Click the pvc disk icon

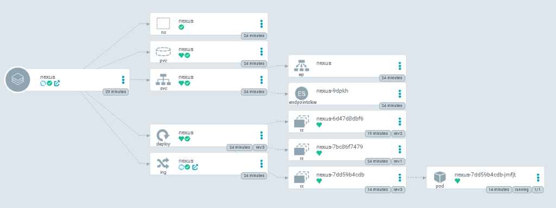click(x=163, y=52)
